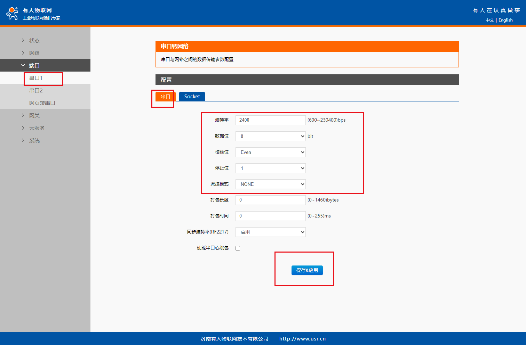
Task: Open the 数据位 dropdown
Action: [270, 136]
